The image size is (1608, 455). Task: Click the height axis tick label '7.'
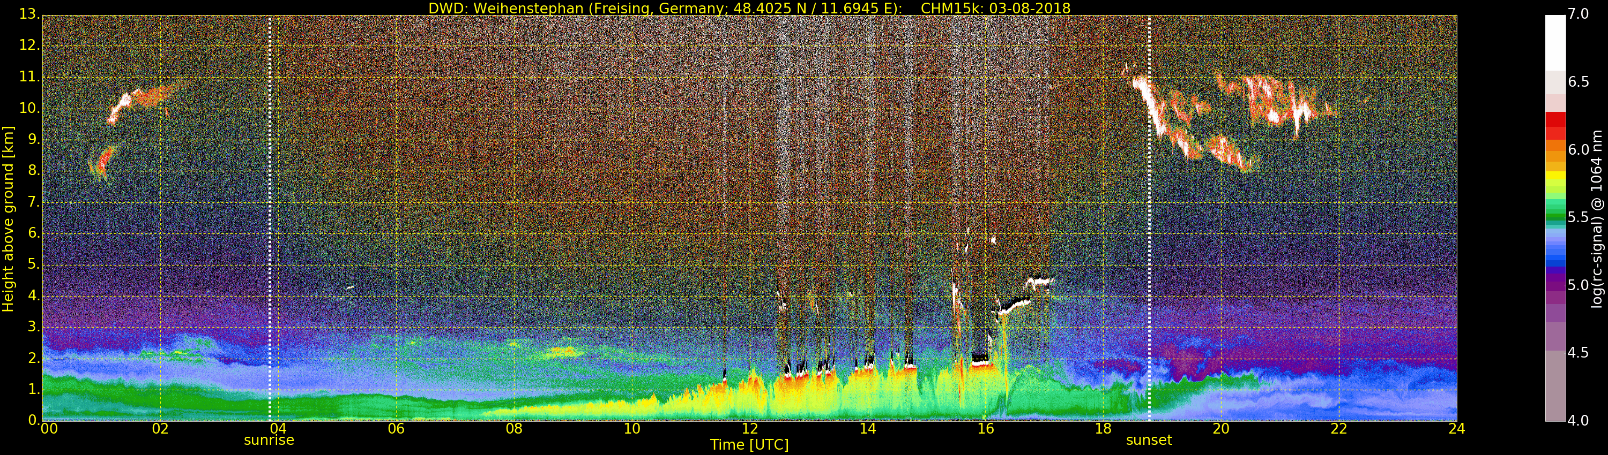(x=34, y=201)
